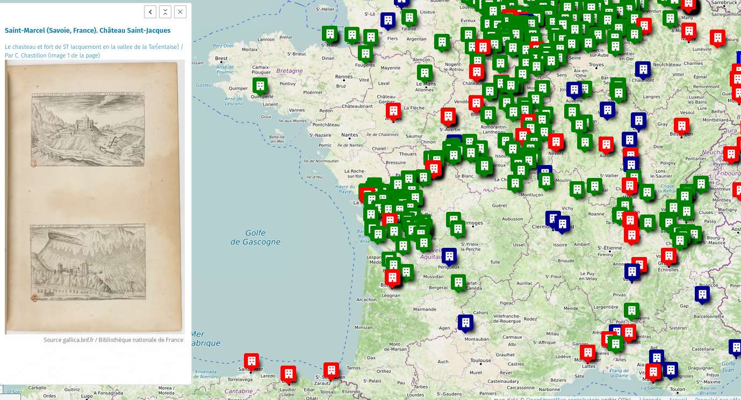
Task: Click the engraving image of the château
Action: point(95,197)
